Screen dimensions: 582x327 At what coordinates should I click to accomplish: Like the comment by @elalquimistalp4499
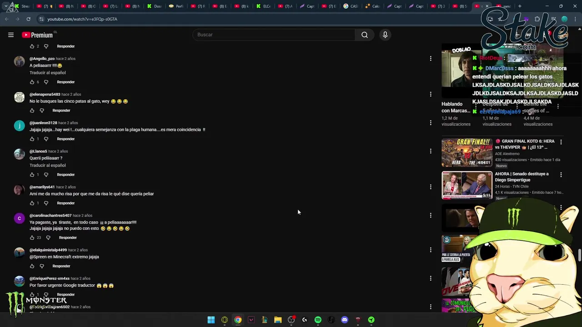pos(32,266)
